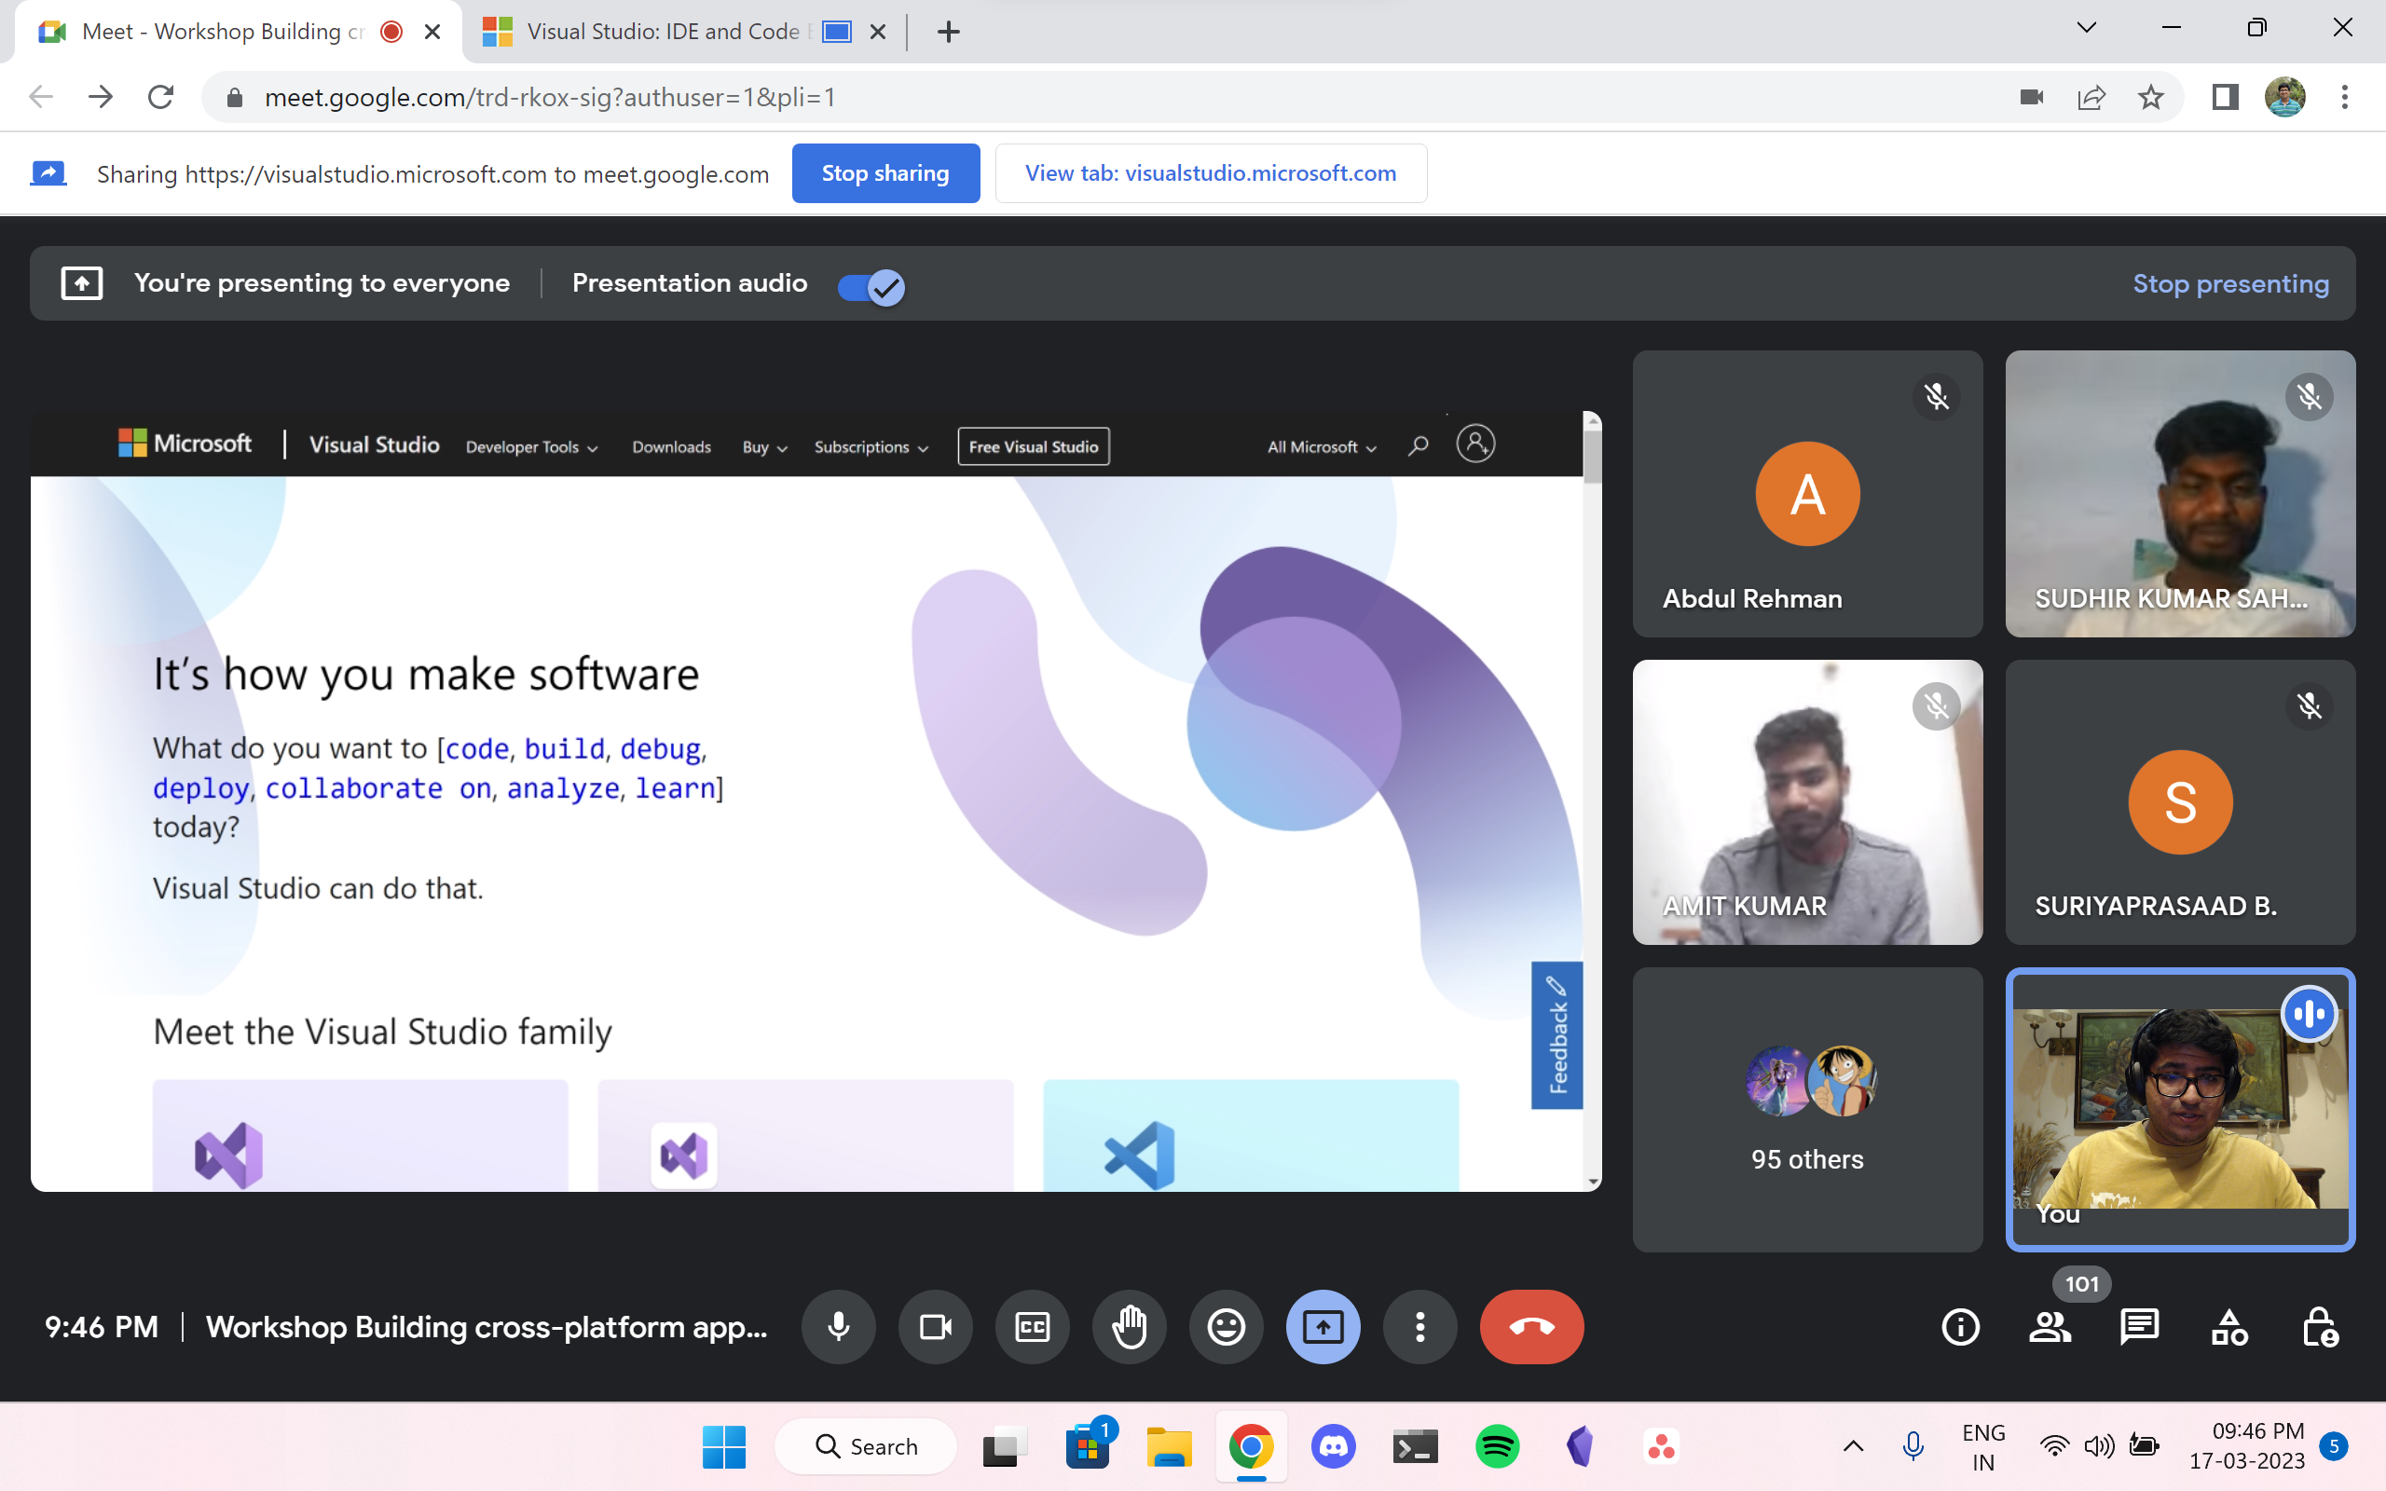Leave the call with red hang-up button
The height and width of the screenshot is (1491, 2386).
[1531, 1326]
